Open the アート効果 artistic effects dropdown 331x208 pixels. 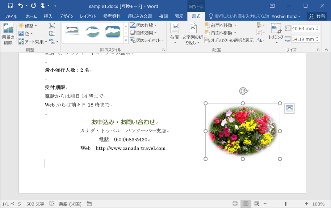32,42
